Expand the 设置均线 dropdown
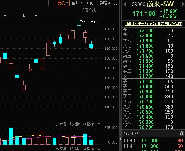This screenshot has width=185, height=151. [89, 10]
